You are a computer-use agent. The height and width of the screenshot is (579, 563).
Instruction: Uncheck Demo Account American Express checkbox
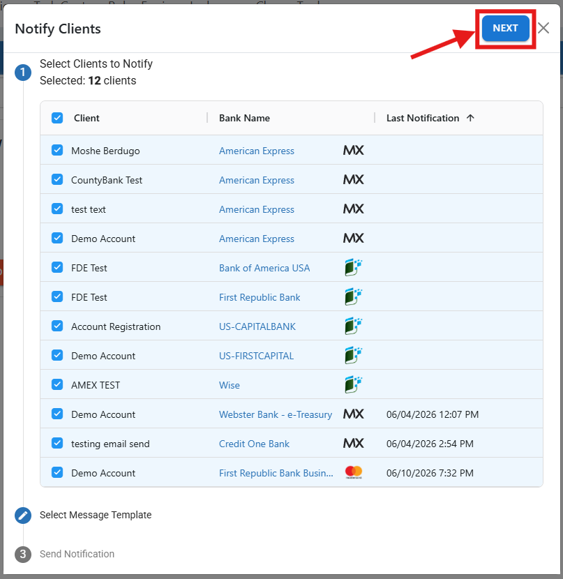57,238
